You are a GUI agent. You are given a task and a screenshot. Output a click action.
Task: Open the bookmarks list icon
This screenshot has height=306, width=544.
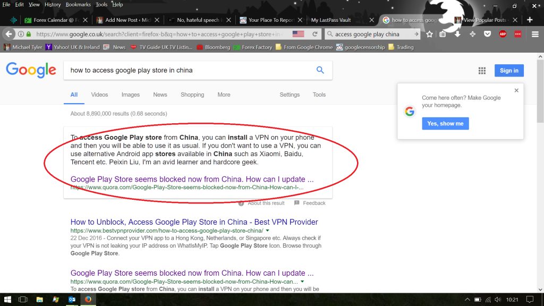coord(443,34)
